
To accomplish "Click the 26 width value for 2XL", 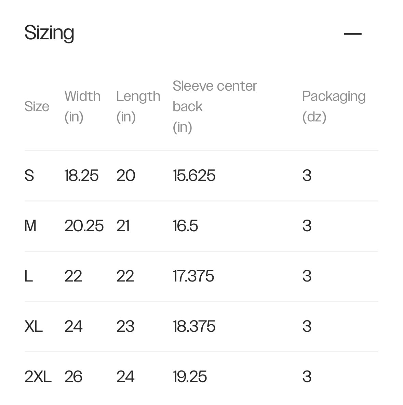I will coord(73,377).
